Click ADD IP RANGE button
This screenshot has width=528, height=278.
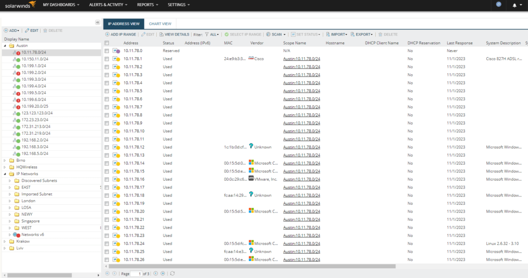tap(121, 34)
